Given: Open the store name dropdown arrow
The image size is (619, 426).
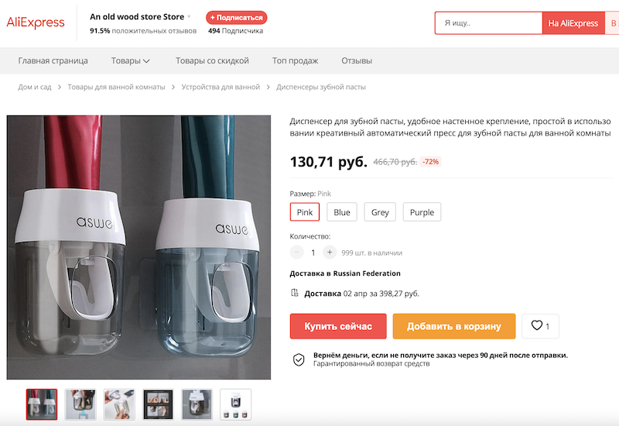Looking at the screenshot, I should click(189, 16).
